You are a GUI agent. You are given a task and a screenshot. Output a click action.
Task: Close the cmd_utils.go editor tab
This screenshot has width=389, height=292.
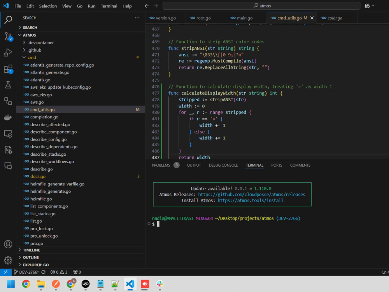click(x=312, y=18)
